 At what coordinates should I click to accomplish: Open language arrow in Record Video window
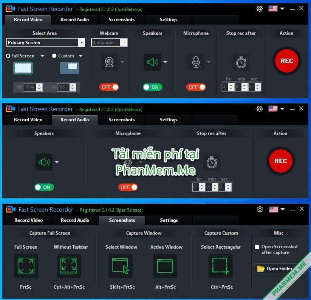tap(282, 9)
